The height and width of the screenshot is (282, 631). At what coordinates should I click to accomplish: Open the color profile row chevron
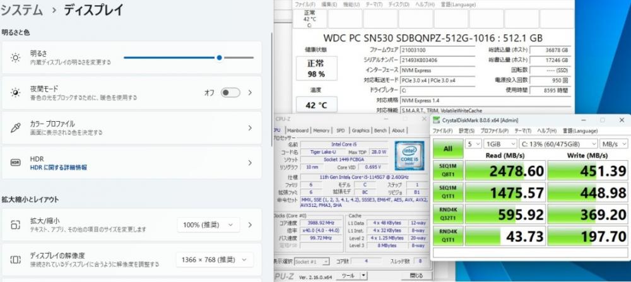coord(250,128)
